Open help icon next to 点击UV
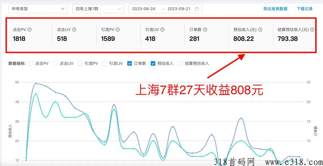Screen dimensions: 323x166 pyautogui.click(x=74, y=30)
